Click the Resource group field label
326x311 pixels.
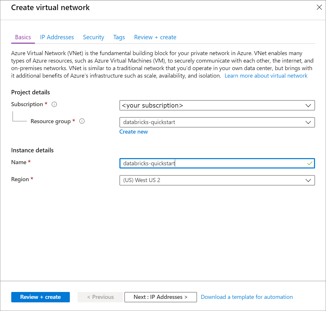point(51,121)
